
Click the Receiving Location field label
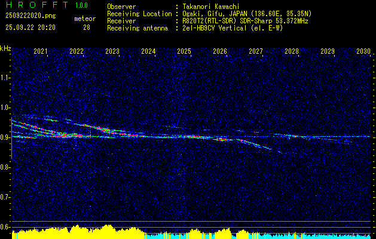point(139,14)
